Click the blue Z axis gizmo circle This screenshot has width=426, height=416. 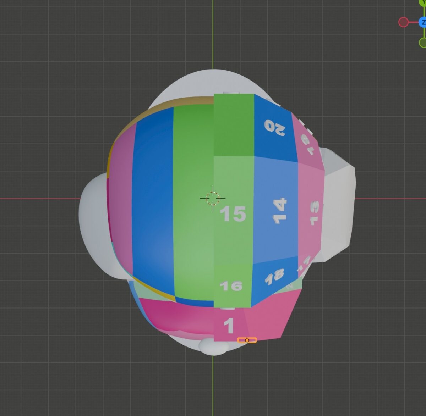[x=422, y=22]
